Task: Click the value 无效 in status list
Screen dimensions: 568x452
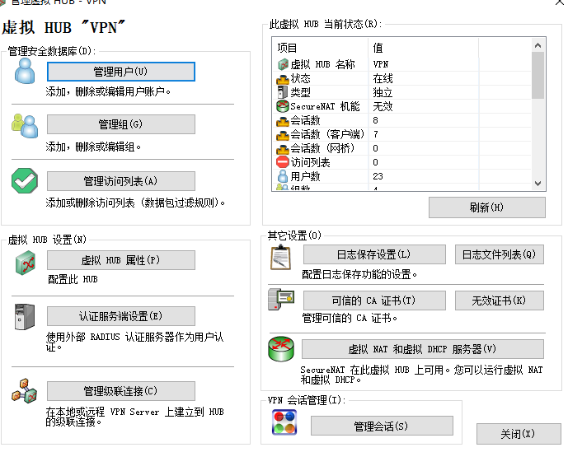Action: pyautogui.click(x=383, y=106)
